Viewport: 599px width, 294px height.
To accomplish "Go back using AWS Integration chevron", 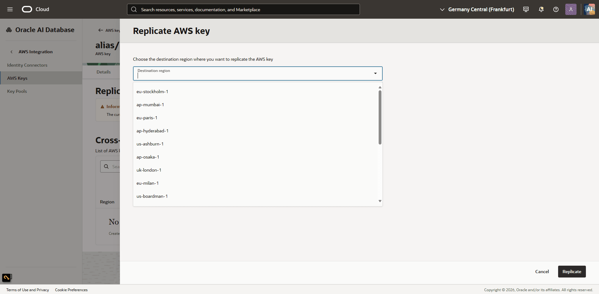I will 12,52.
